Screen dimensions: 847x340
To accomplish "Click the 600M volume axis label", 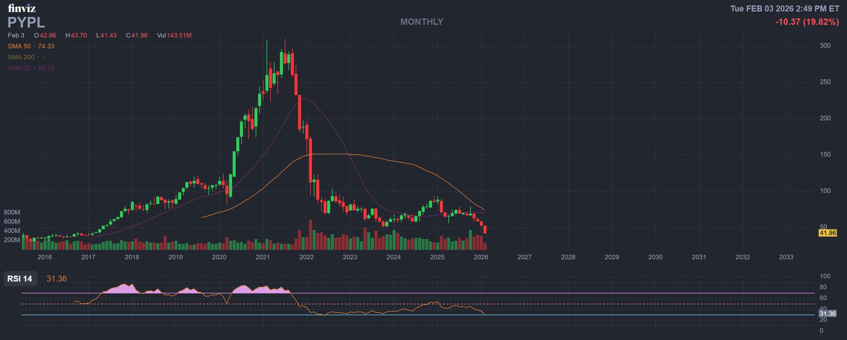I will click(12, 222).
